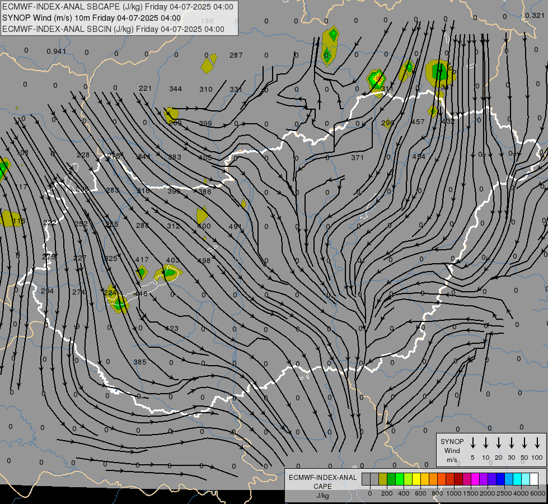Click the SYNOP wind arrow above 30
Image resolution: width=548 pixels, height=504 pixels.
pyautogui.click(x=511, y=443)
